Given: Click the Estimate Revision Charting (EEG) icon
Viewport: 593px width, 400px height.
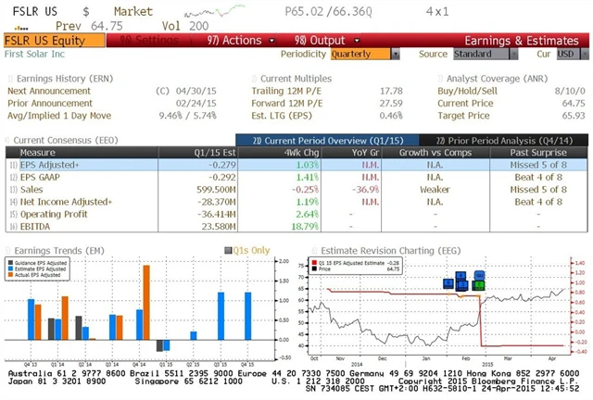Looking at the screenshot, I should [314, 249].
